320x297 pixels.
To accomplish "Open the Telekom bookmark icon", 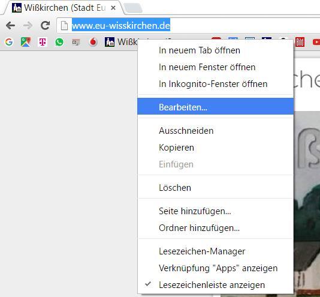I will (43, 42).
